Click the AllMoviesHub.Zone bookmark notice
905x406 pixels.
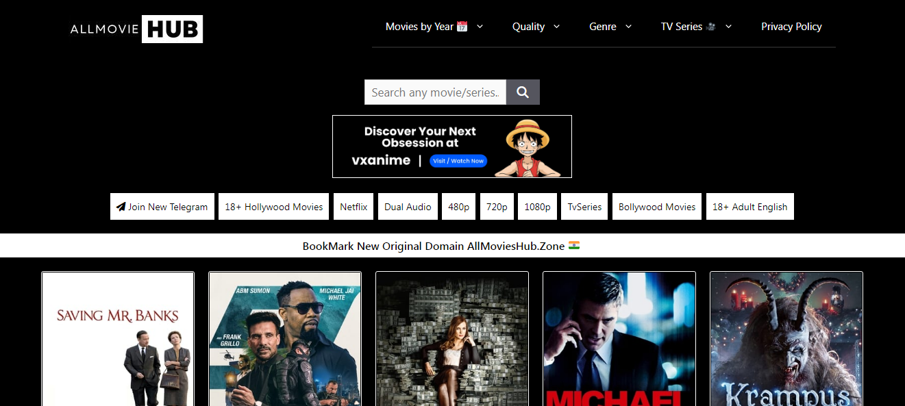pos(441,246)
